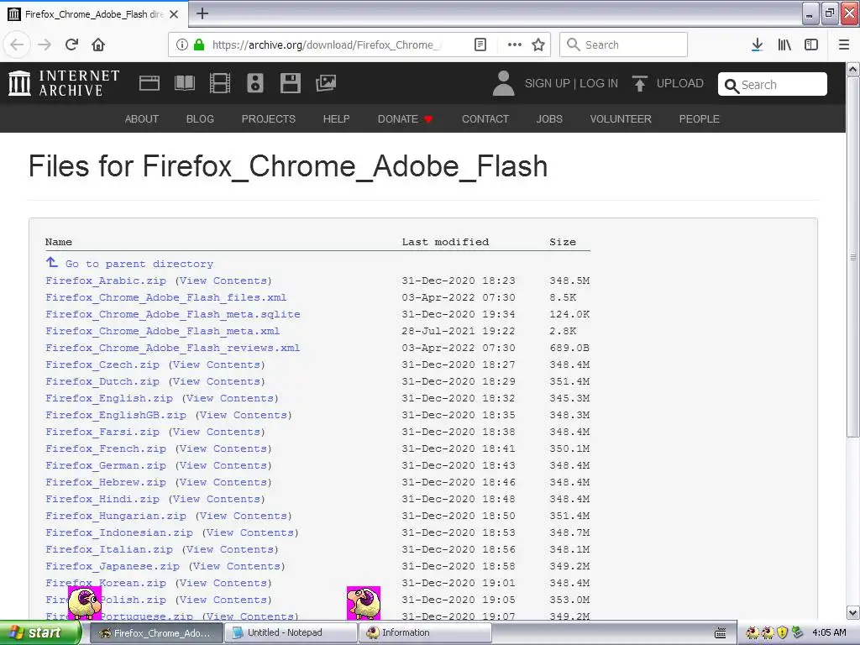860x645 pixels.
Task: Switch to Untitled - Notepad taskbar window
Action: (291, 633)
